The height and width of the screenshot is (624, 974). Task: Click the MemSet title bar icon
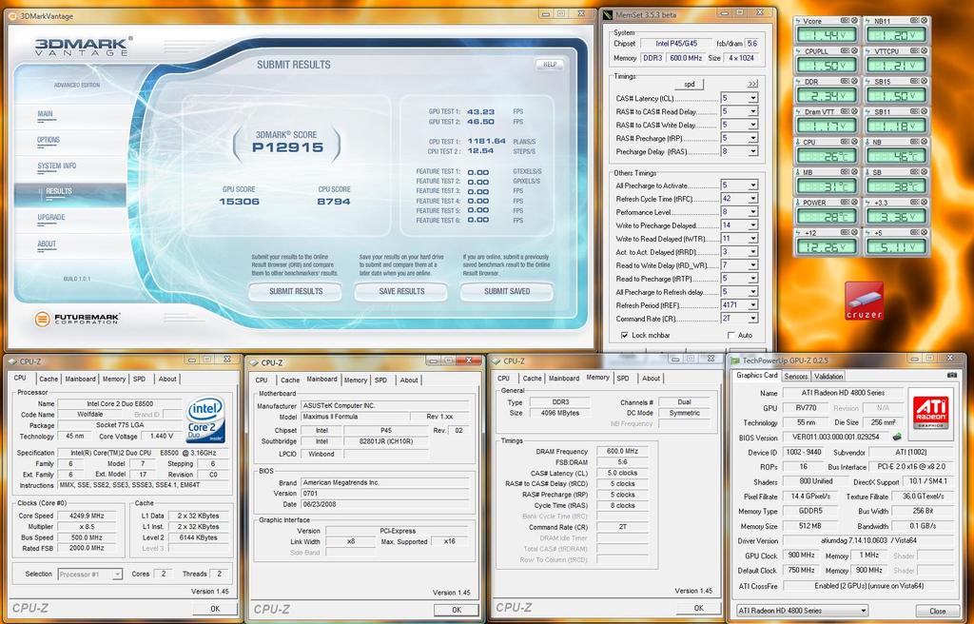coord(607,14)
